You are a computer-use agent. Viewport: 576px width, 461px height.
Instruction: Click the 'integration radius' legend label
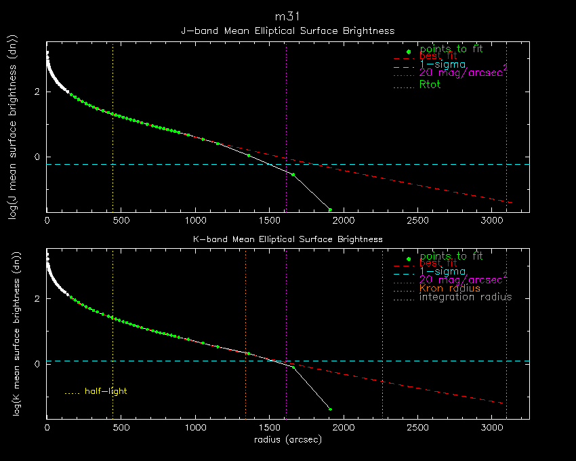(x=465, y=297)
